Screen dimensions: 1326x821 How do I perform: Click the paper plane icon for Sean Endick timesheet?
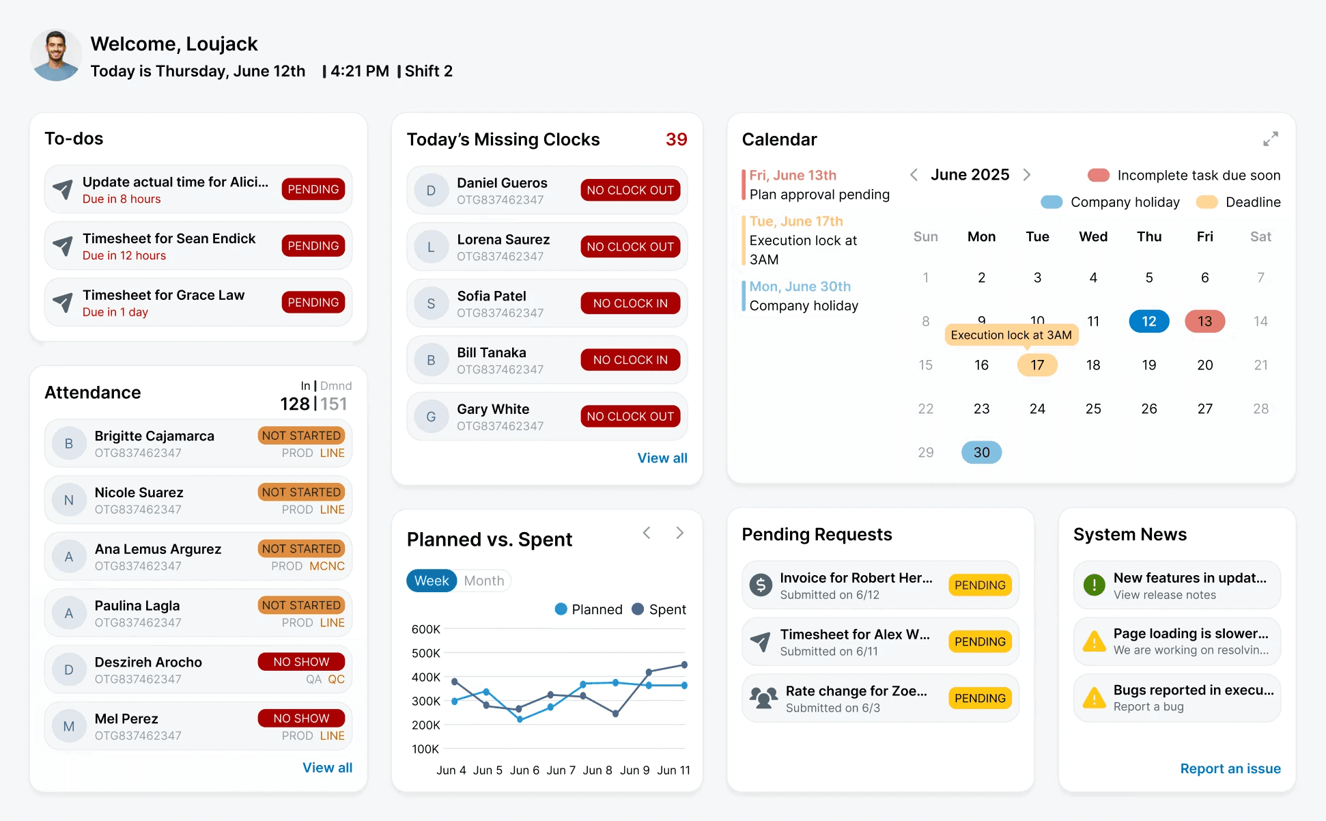63,246
